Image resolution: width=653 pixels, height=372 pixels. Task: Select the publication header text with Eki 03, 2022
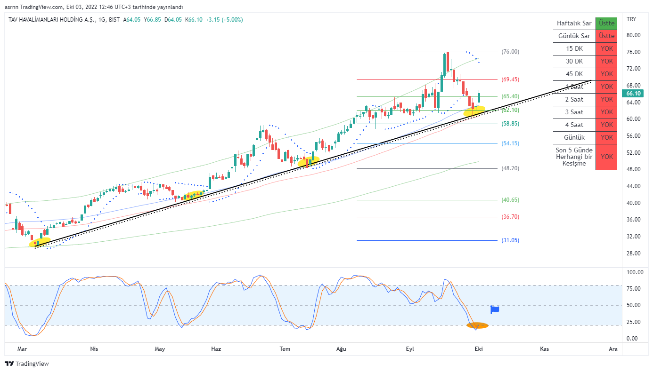point(94,7)
